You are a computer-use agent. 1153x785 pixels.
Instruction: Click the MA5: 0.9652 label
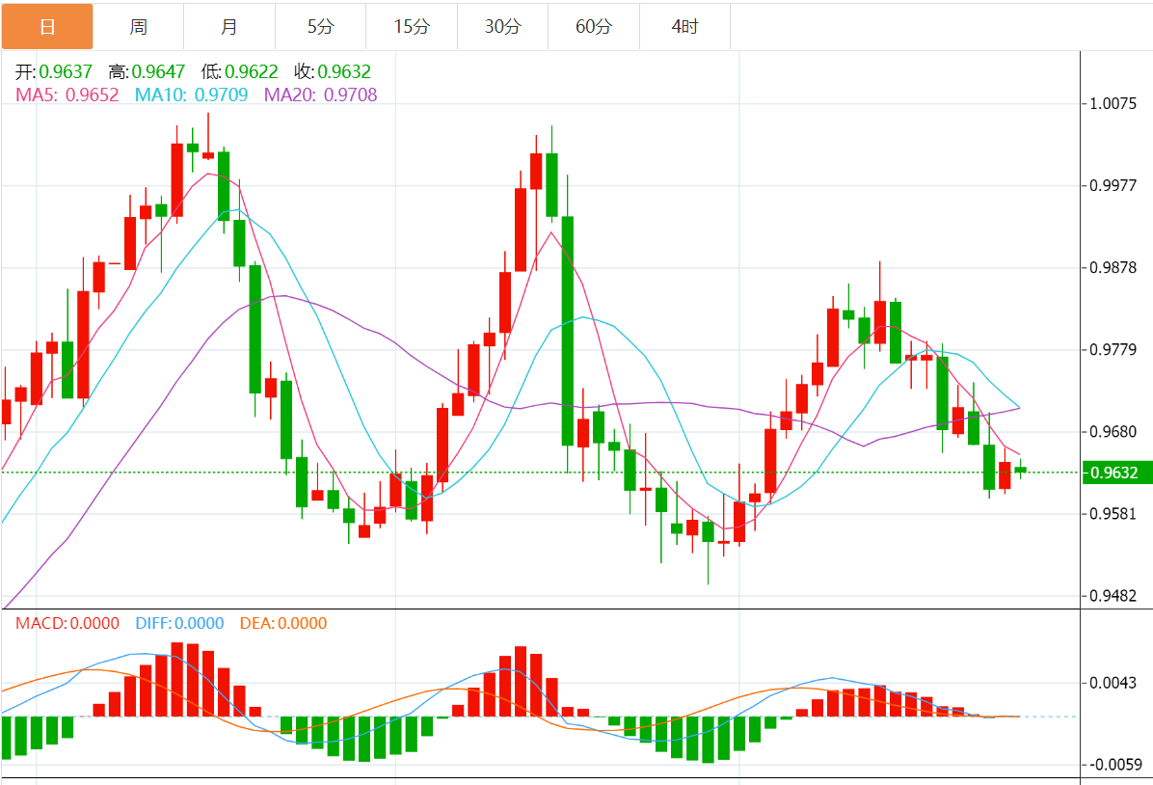coord(67,95)
